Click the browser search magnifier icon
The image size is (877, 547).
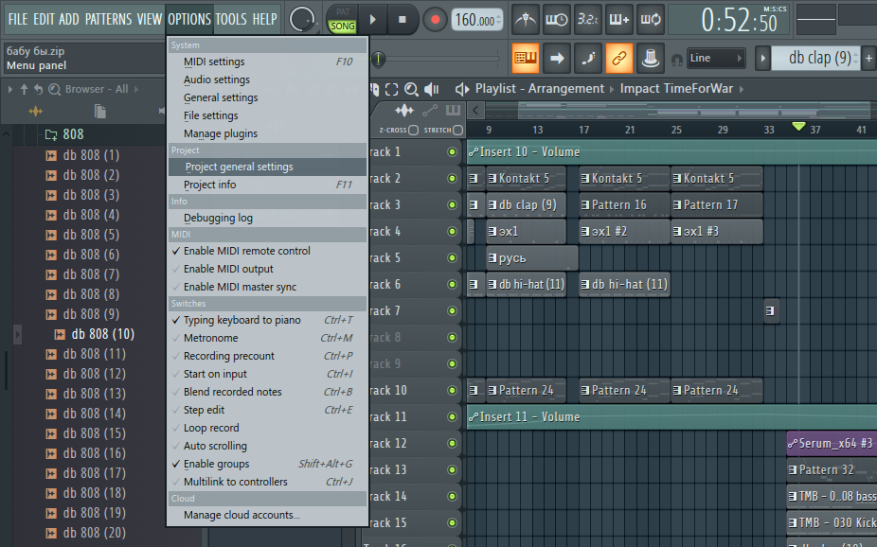[x=54, y=89]
